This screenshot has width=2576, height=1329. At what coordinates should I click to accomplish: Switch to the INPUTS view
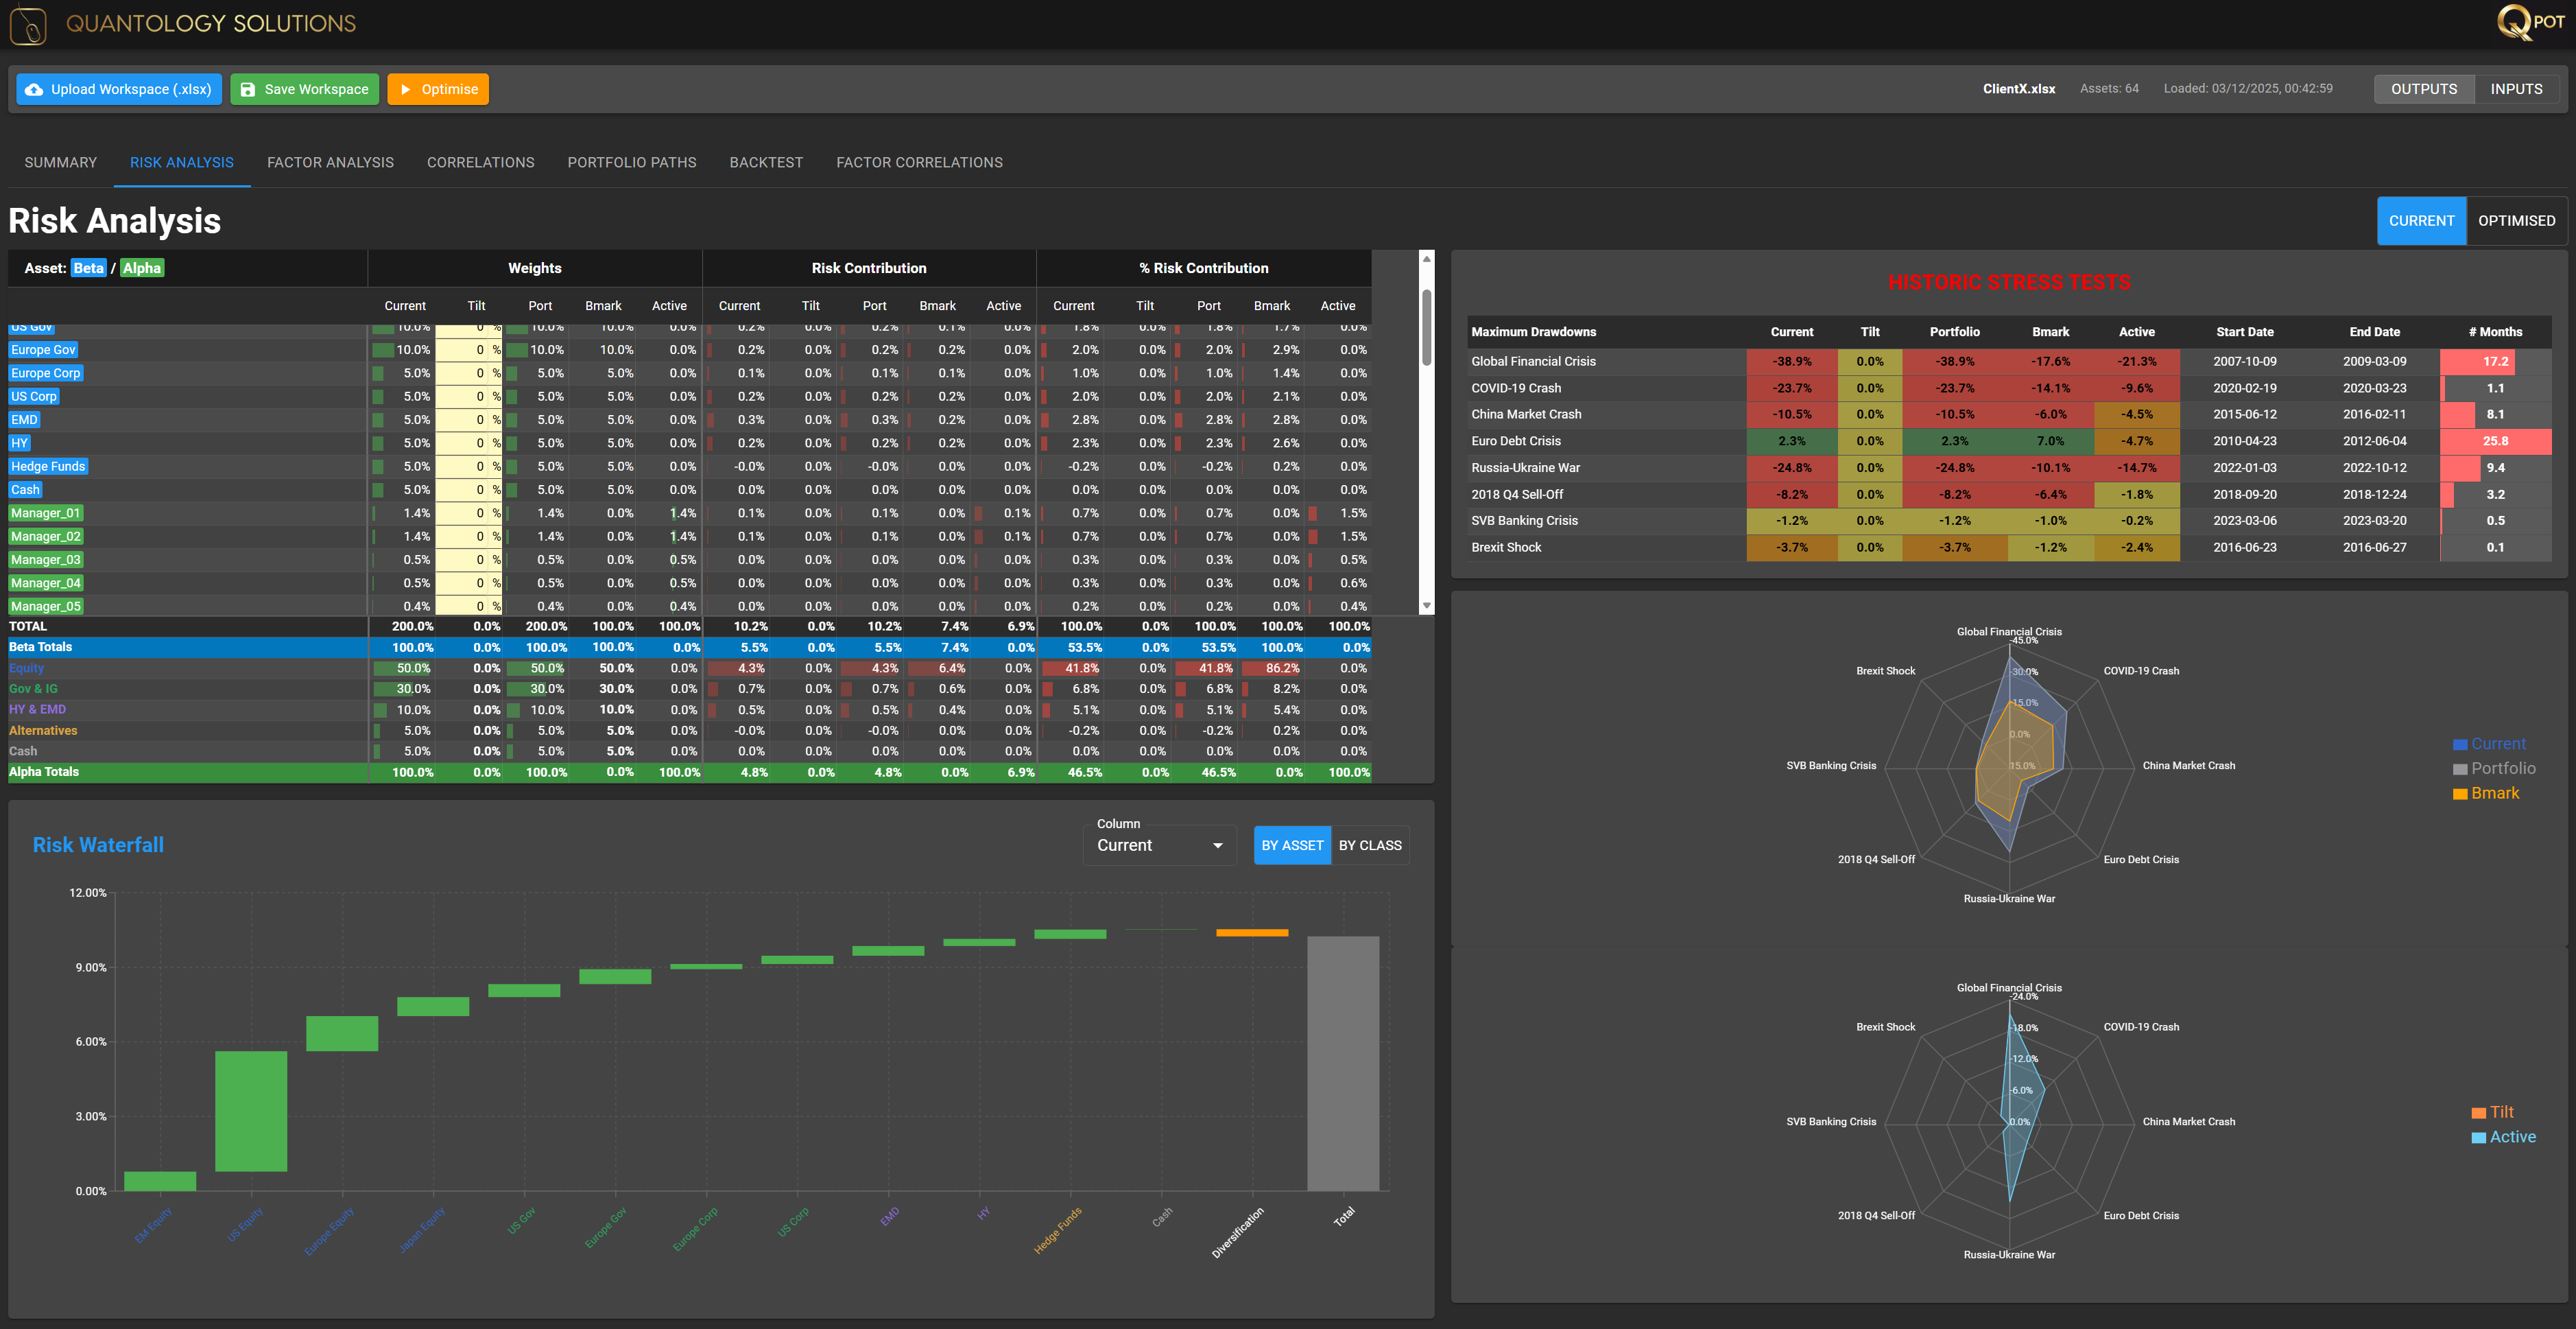(2516, 88)
